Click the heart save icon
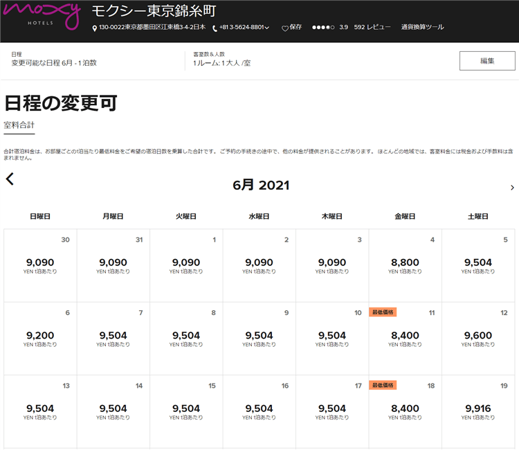This screenshot has width=519, height=450. [x=284, y=28]
